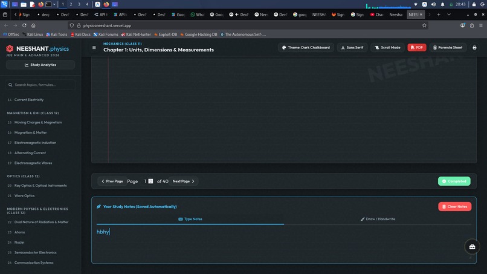The width and height of the screenshot is (487, 274).
Task: Switch to workspace 3
Action: pos(79,4)
